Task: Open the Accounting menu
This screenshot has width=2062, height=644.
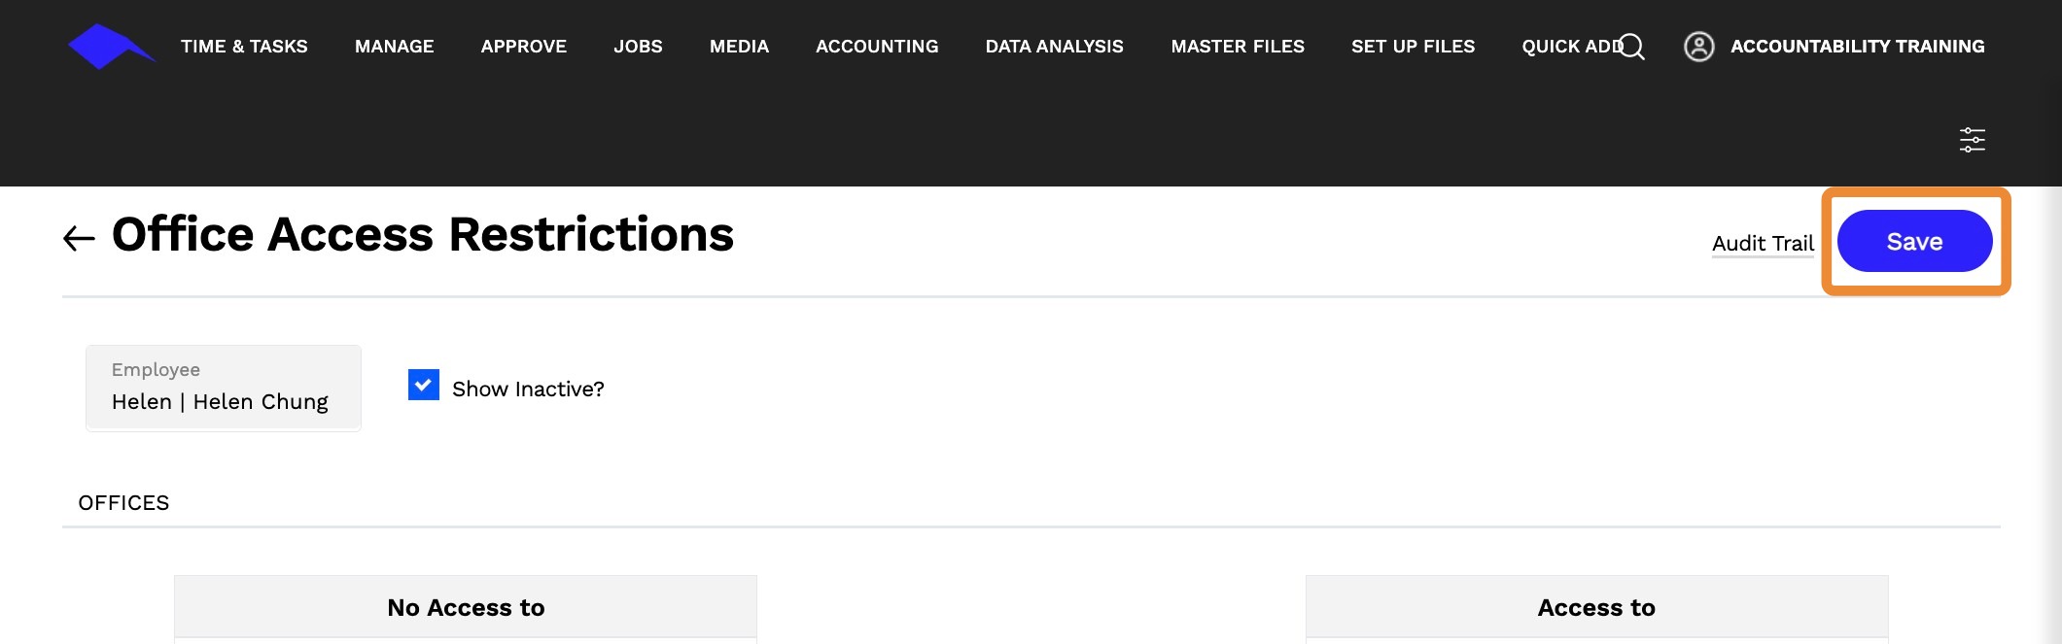Action: pos(877,47)
